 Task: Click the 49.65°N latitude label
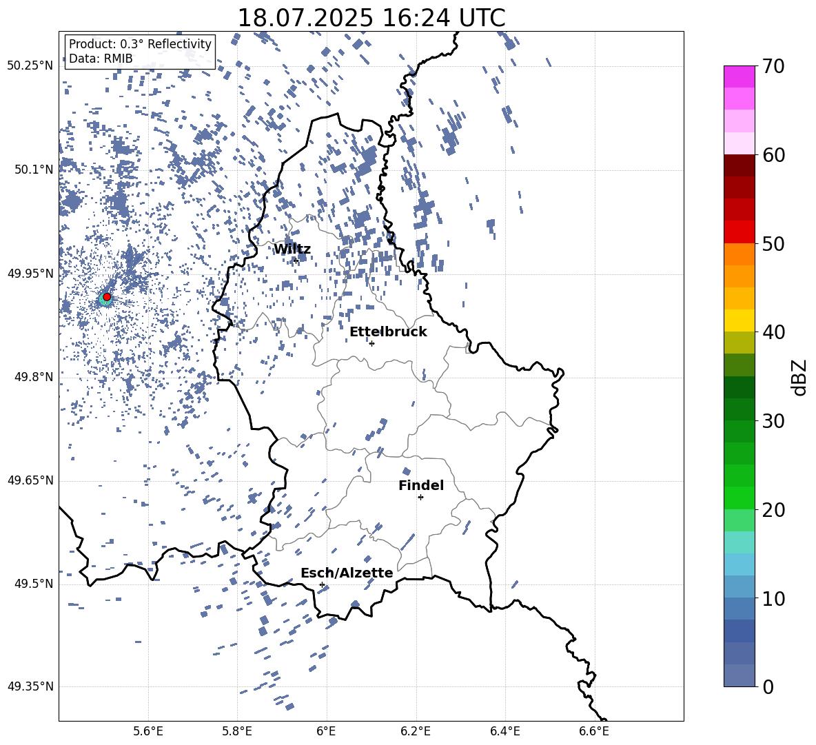coord(30,480)
